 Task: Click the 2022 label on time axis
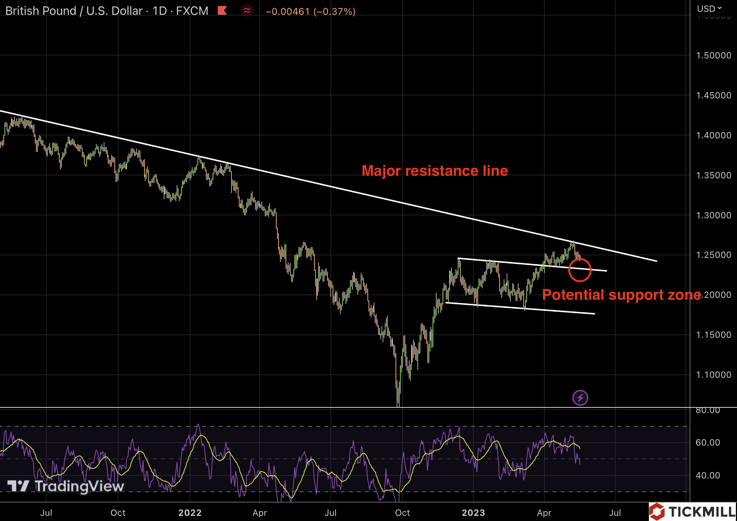190,512
